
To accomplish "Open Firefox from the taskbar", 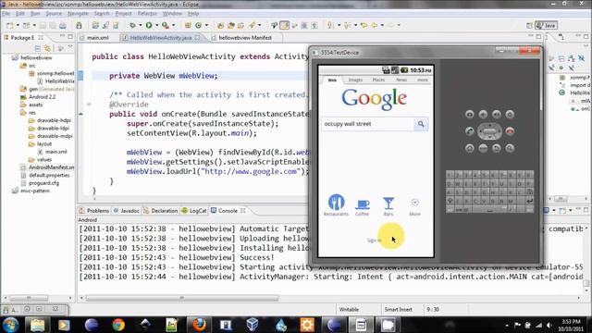I will pyautogui.click(x=199, y=325).
